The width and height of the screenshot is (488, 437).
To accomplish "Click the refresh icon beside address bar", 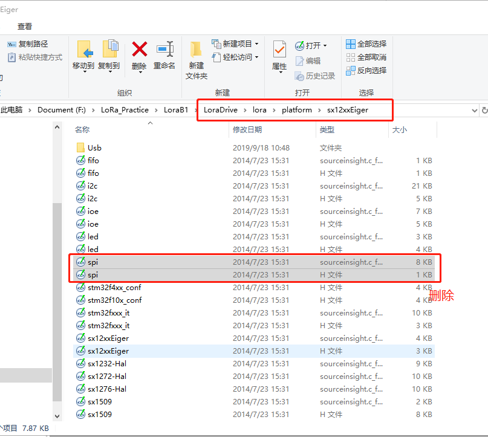I will [484, 110].
